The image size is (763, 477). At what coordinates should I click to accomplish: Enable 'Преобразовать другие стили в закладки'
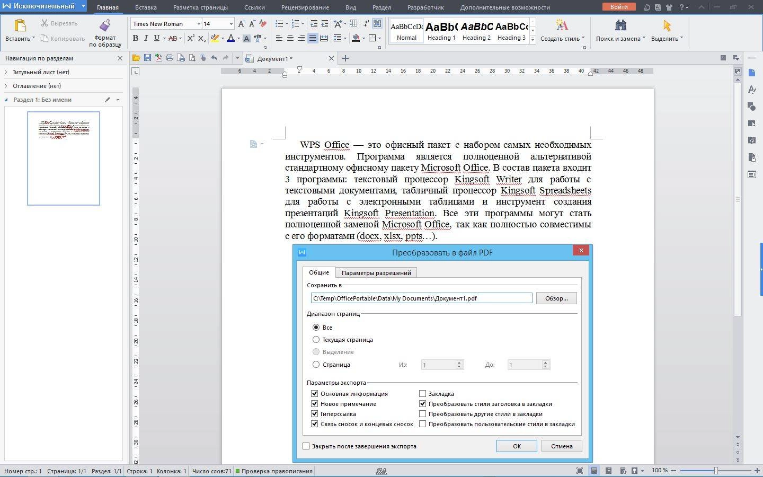click(x=422, y=414)
